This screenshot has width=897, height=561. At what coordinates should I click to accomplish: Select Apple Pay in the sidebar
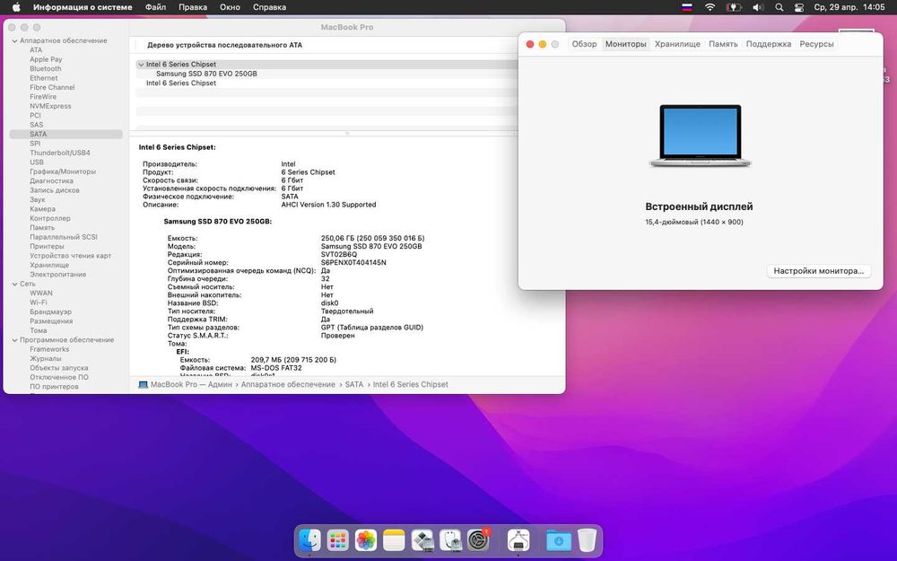pos(46,59)
